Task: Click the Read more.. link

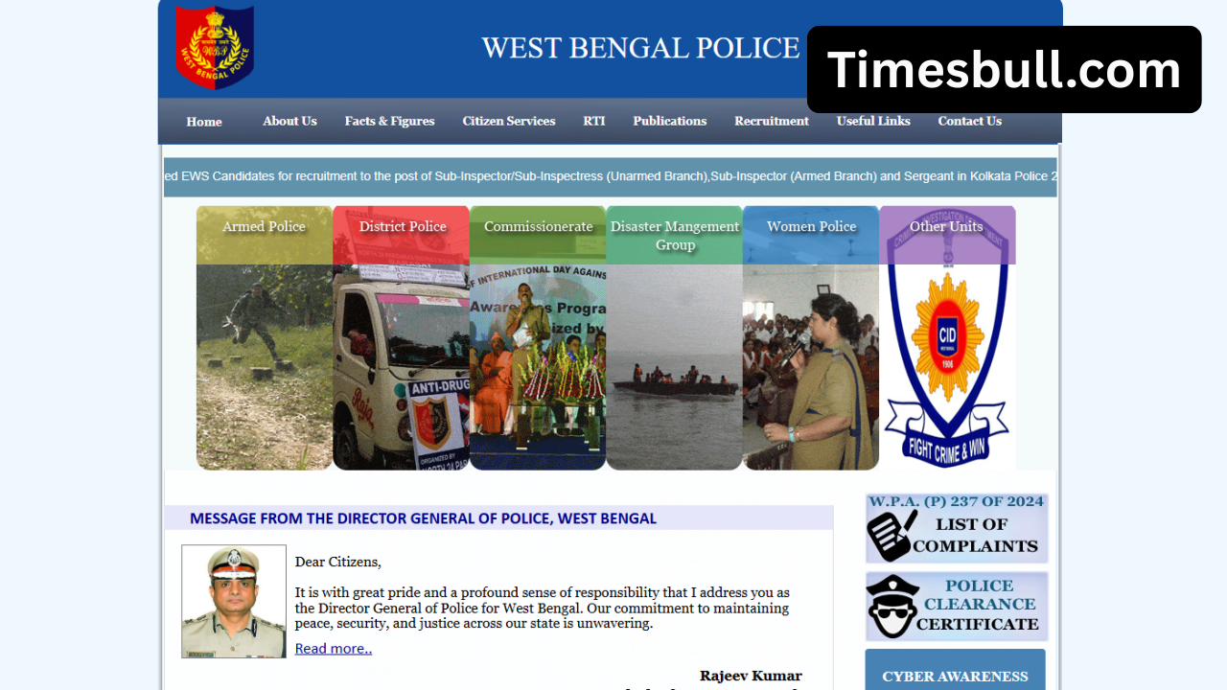Action: 334,649
